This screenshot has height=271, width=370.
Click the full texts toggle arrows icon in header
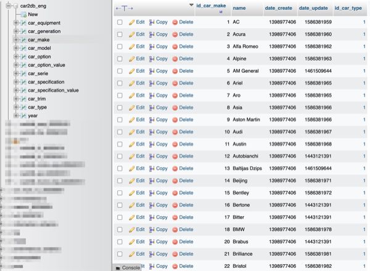[x=124, y=9]
